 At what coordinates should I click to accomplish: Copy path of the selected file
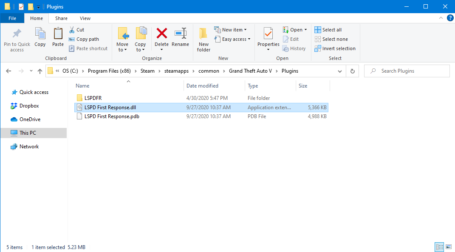click(84, 39)
